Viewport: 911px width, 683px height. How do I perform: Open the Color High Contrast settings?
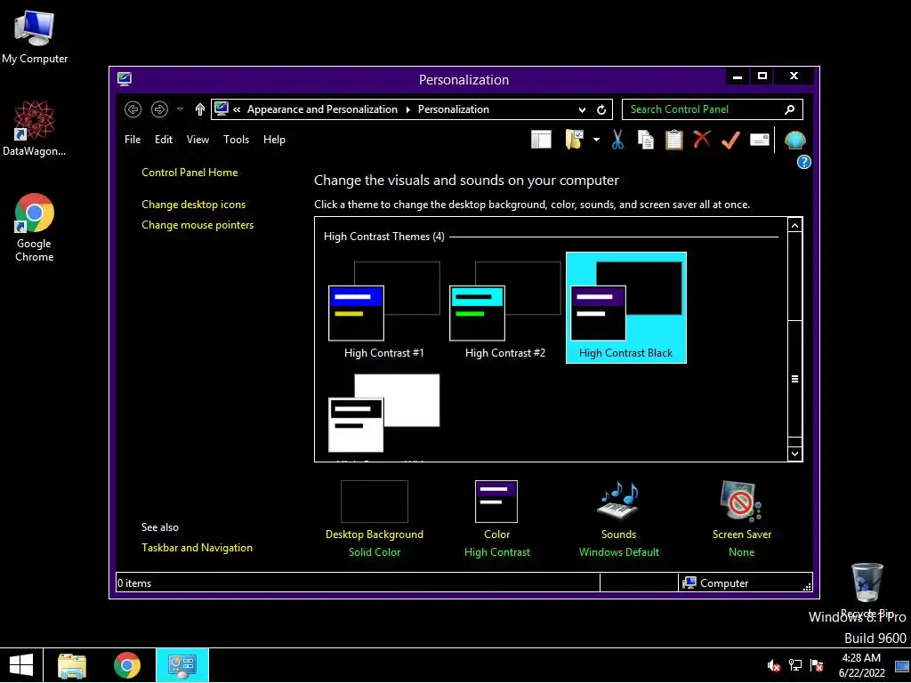point(496,518)
